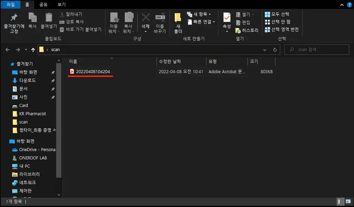Switch to the Home (홈) tab
The height and width of the screenshot is (207, 354).
[x=27, y=4]
